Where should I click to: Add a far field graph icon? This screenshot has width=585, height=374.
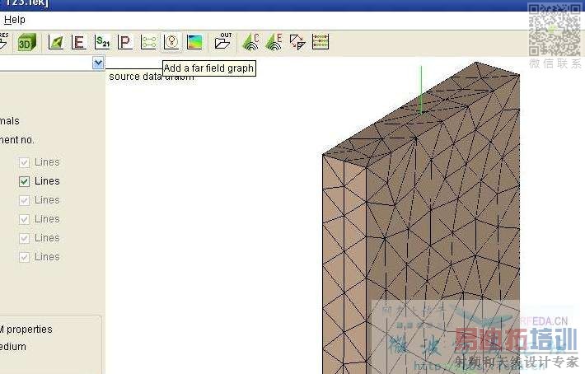[x=171, y=42]
